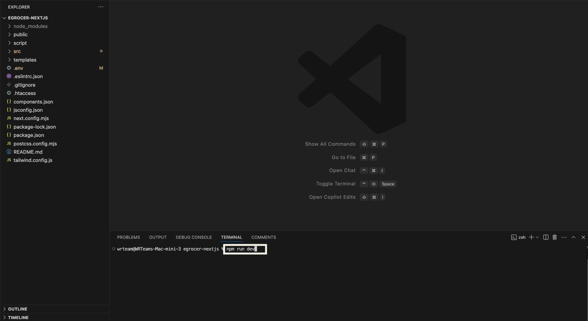Create a new terminal with plus icon

531,237
